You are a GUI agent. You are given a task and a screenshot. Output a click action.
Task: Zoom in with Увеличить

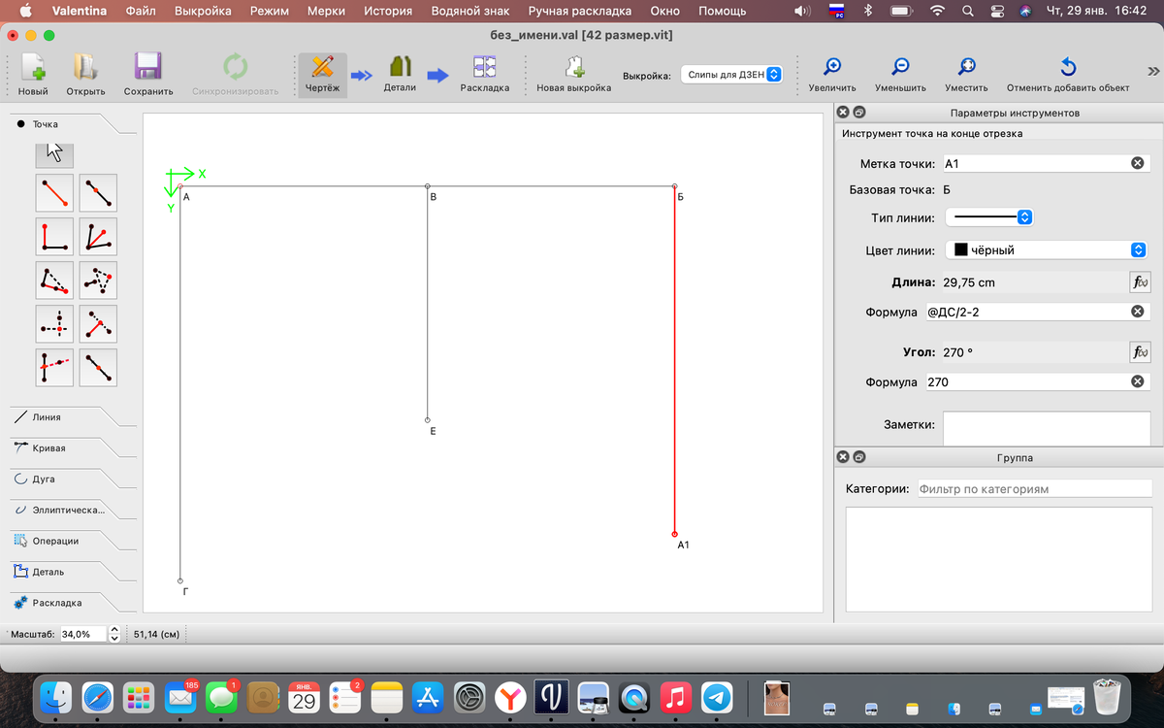point(832,75)
